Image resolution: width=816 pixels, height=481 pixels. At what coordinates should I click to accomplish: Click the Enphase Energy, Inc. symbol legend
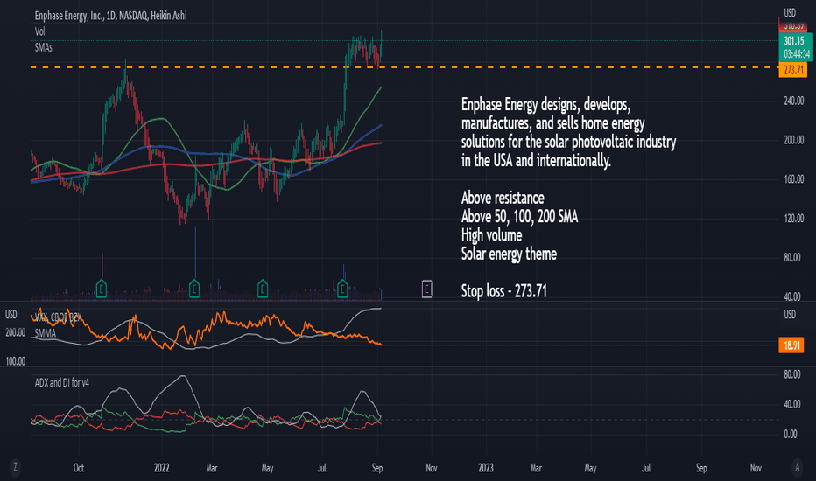coord(110,16)
